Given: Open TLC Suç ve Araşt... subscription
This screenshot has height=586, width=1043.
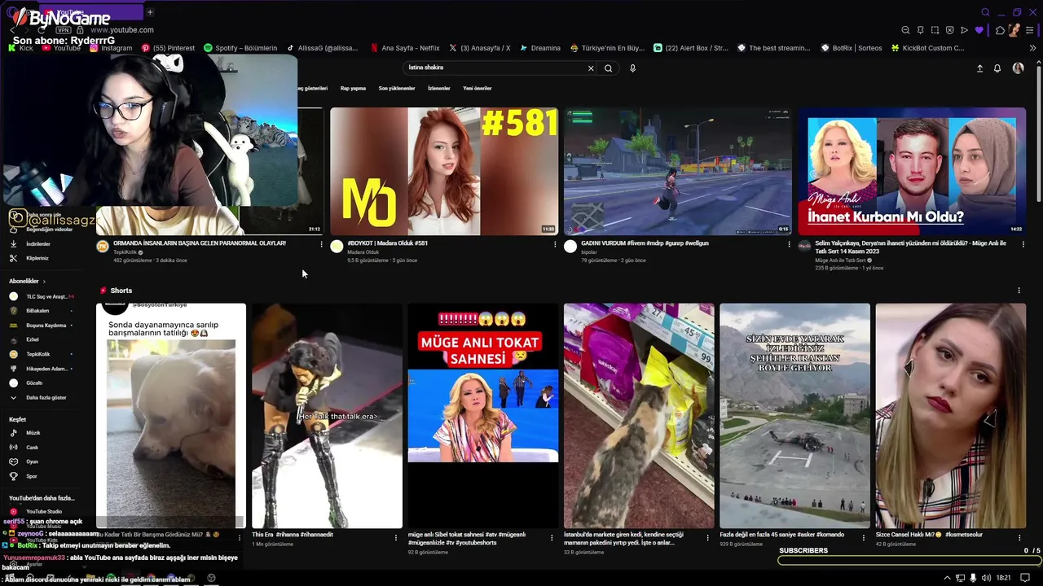Looking at the screenshot, I should click(41, 296).
